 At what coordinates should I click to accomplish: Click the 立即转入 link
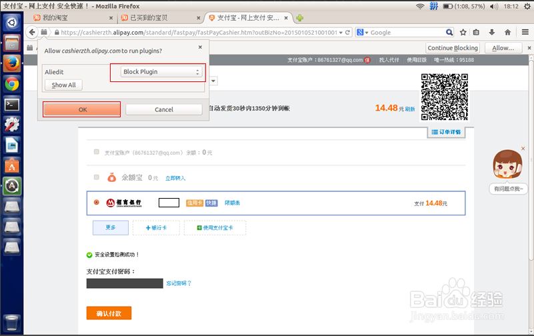point(175,178)
